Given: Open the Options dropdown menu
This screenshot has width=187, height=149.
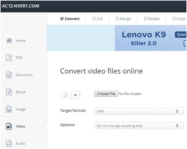Looking at the screenshot, I should [139, 125].
